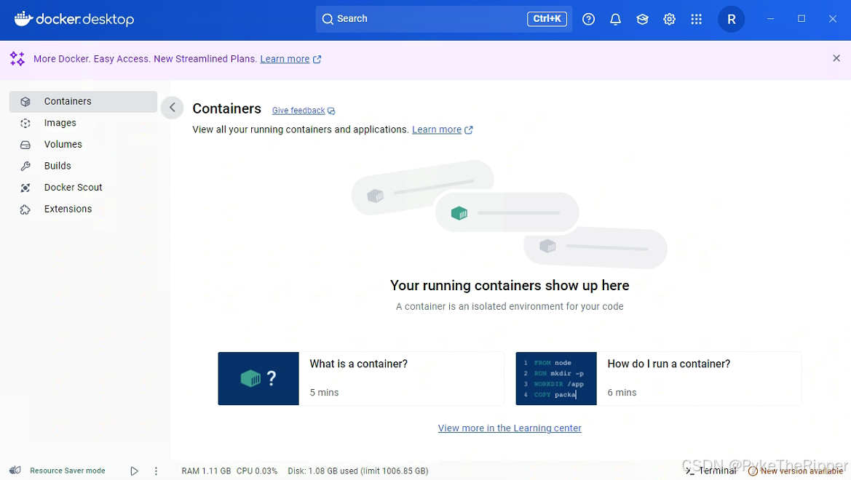Click the What is a container thumbnail

point(258,379)
